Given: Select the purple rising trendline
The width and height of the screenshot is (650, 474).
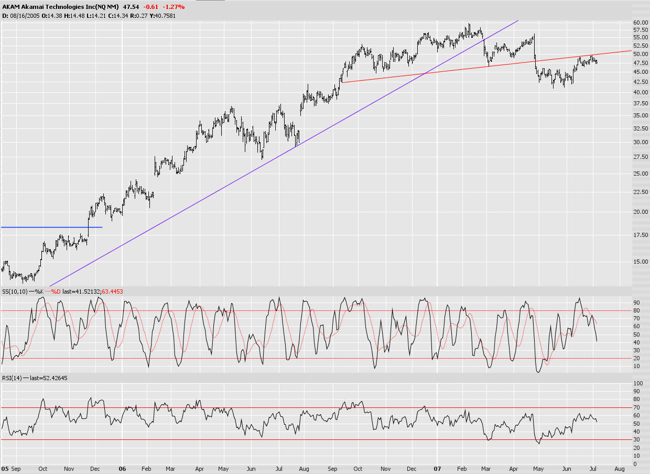Looking at the screenshot, I should (283, 154).
